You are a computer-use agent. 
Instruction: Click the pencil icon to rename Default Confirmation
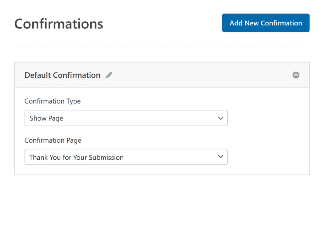[x=108, y=75]
